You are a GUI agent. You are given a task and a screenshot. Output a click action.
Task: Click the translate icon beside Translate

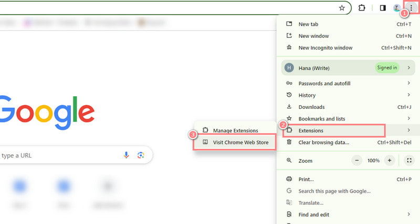(x=289, y=203)
